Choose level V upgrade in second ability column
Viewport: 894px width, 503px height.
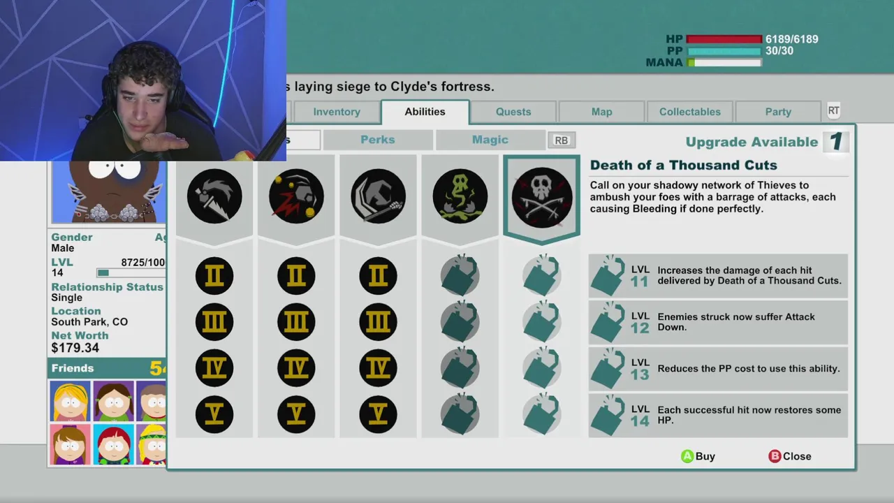[x=296, y=414]
